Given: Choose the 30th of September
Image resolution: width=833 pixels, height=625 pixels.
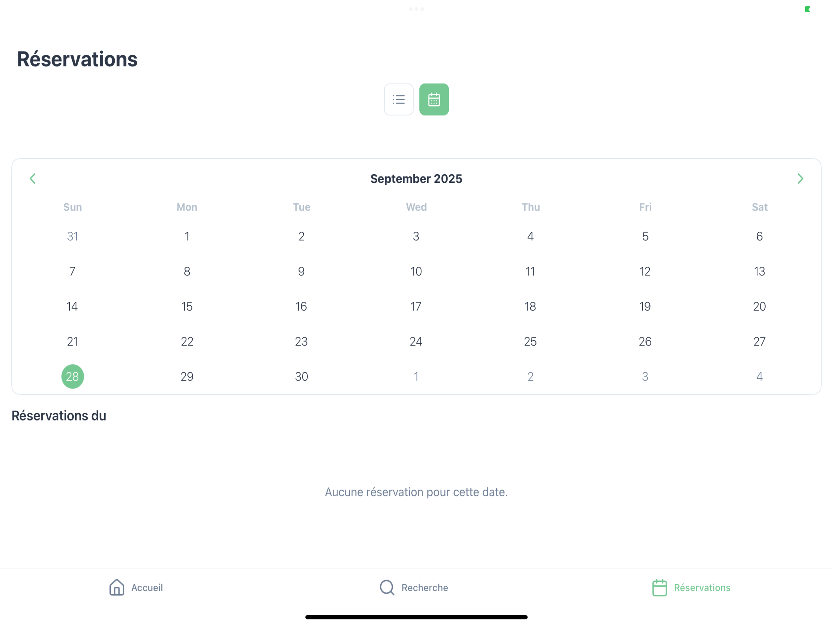Looking at the screenshot, I should [x=302, y=376].
